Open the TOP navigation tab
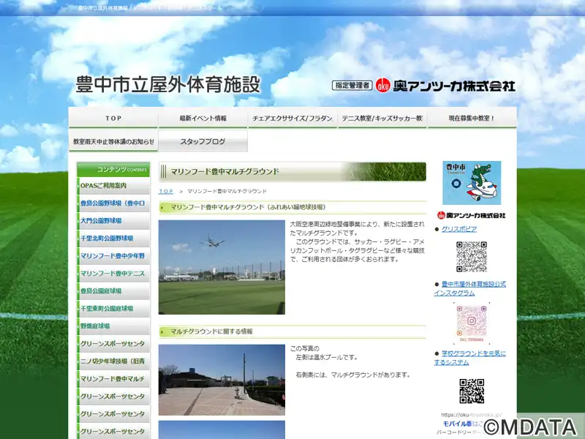585x439 pixels. 113,118
